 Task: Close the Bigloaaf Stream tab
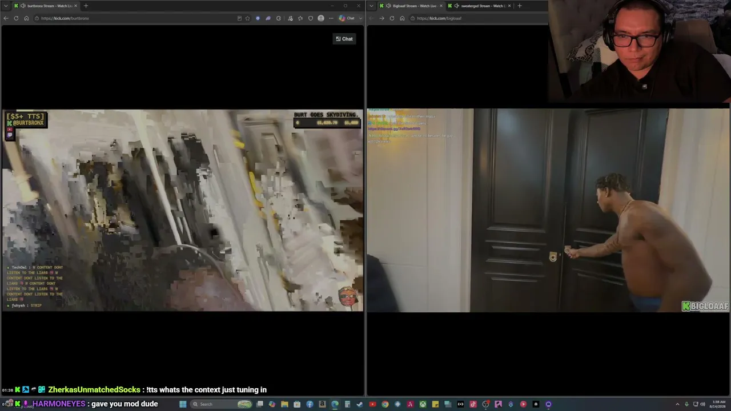coord(441,6)
